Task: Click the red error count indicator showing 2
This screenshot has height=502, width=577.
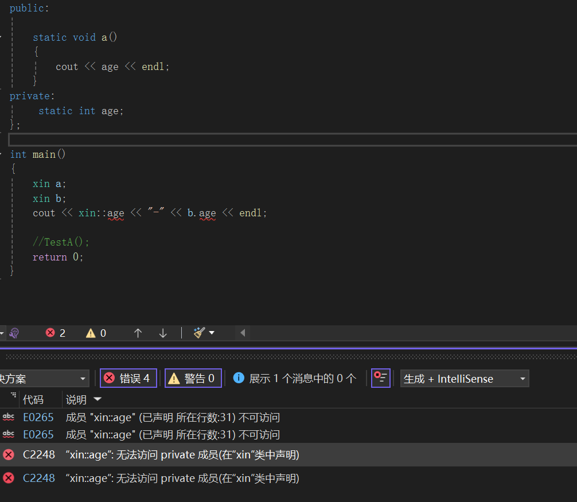Action: [x=56, y=333]
